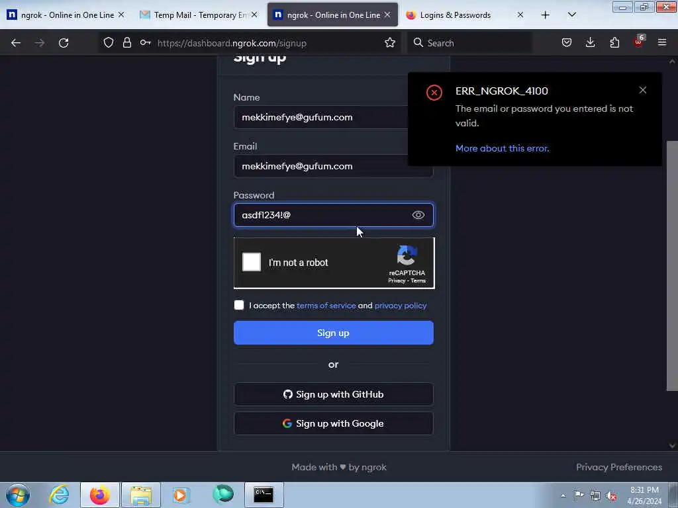Click the blue Sign up button
This screenshot has width=678, height=508.
pos(334,333)
